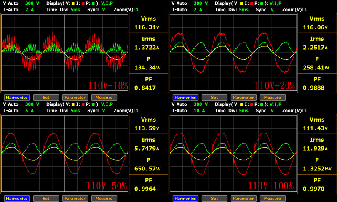
Task: Open Harmonics in the 110V-10% panel
Action: click(17, 98)
